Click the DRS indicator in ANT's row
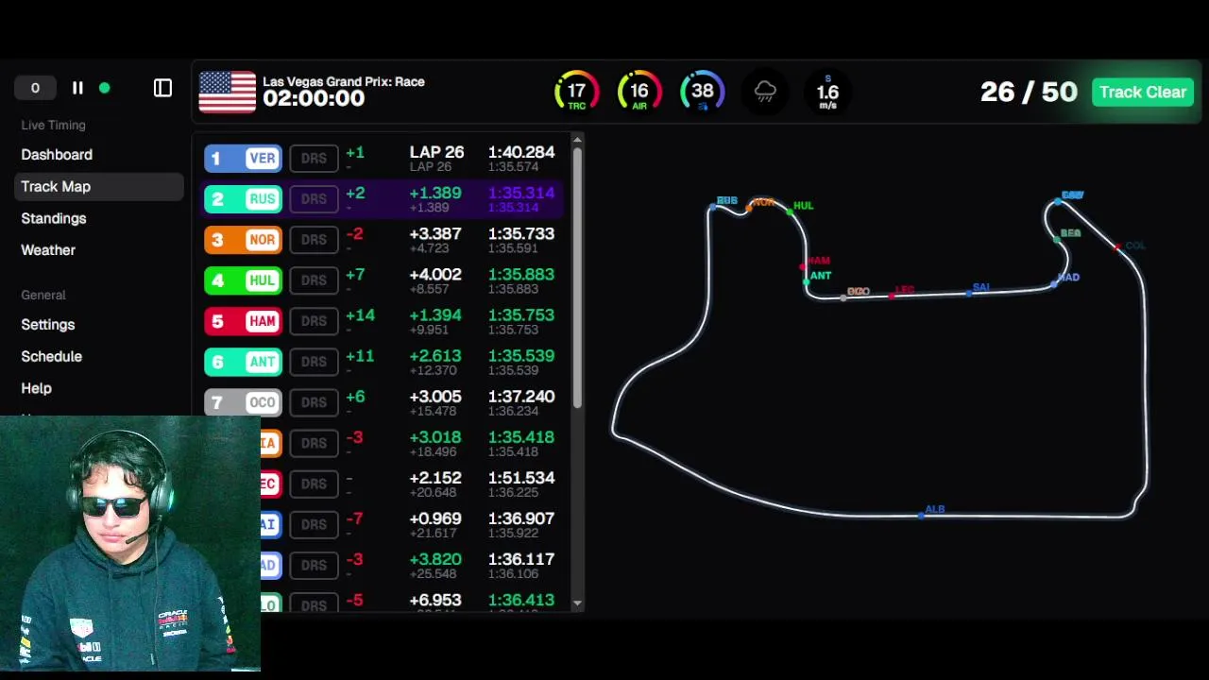Image resolution: width=1209 pixels, height=680 pixels. click(x=314, y=362)
